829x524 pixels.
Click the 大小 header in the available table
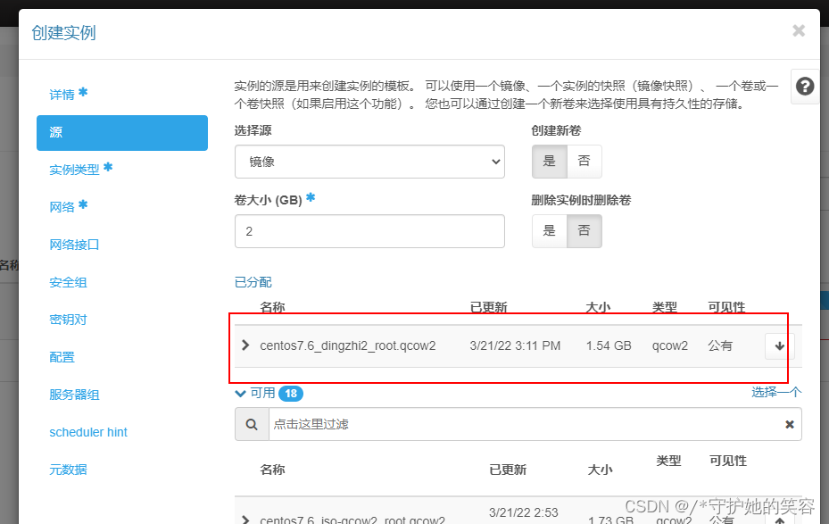pyautogui.click(x=600, y=470)
